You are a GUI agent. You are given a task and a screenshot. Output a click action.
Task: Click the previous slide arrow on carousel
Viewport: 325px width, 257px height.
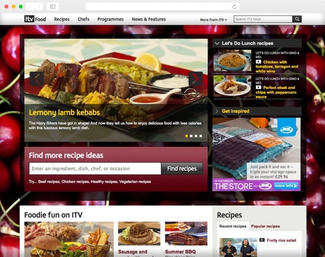37,78
